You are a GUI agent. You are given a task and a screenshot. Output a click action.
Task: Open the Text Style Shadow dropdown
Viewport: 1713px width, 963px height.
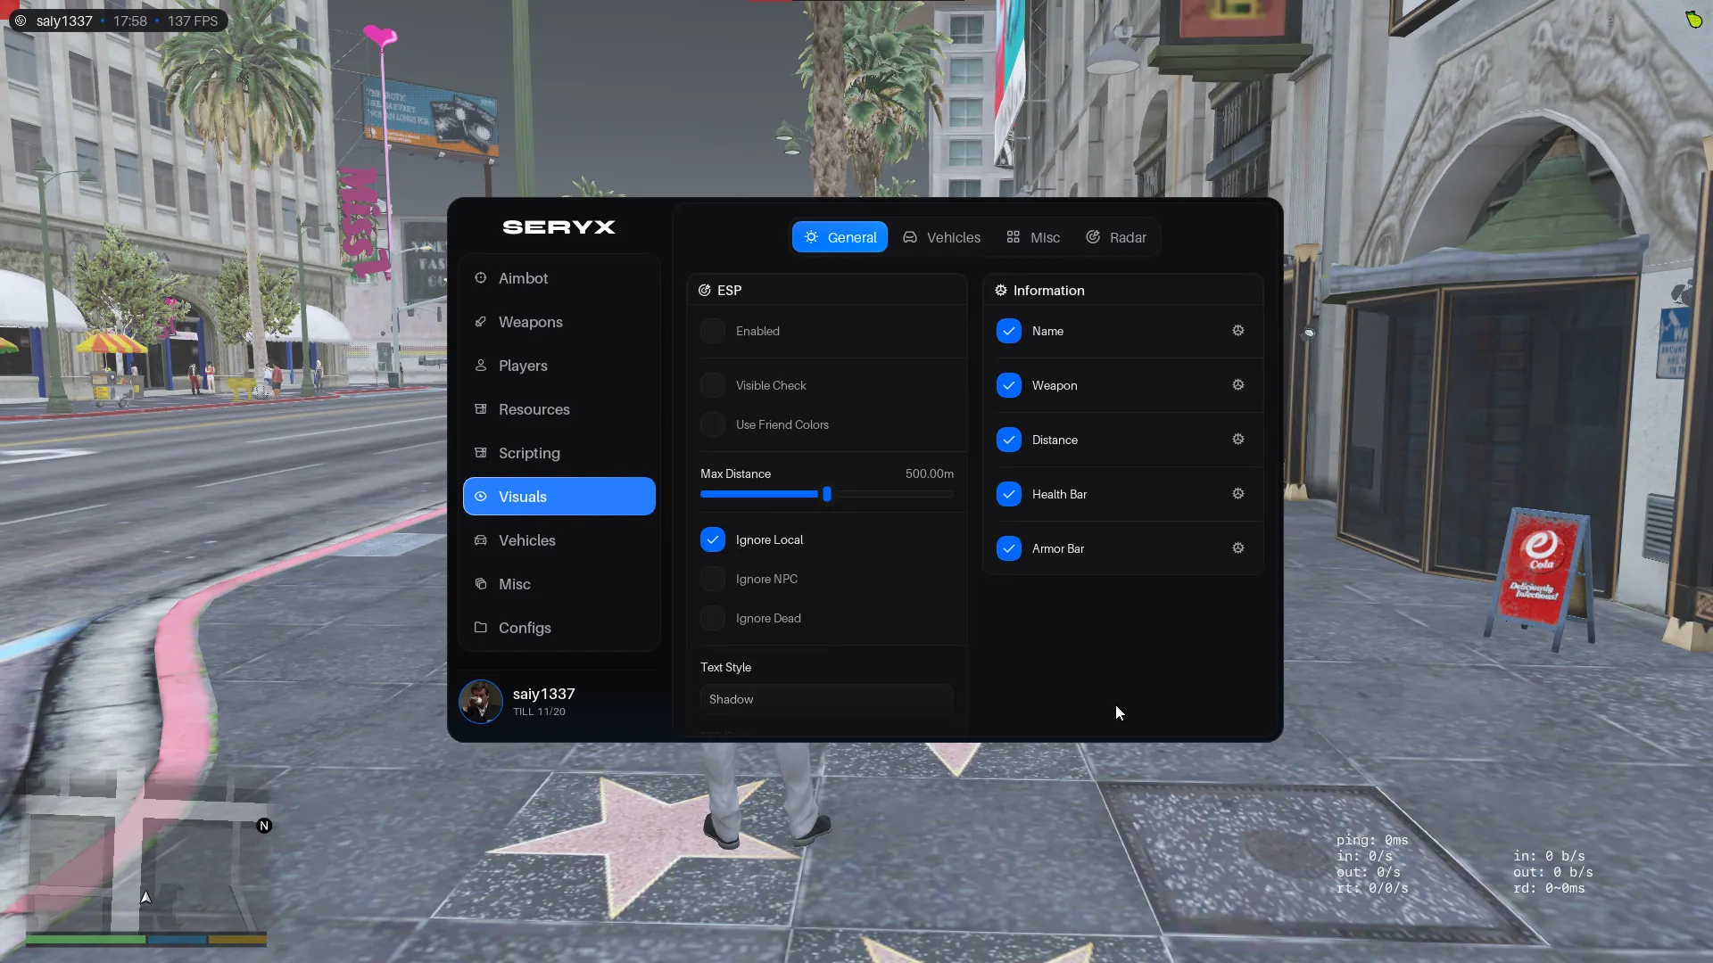827,700
